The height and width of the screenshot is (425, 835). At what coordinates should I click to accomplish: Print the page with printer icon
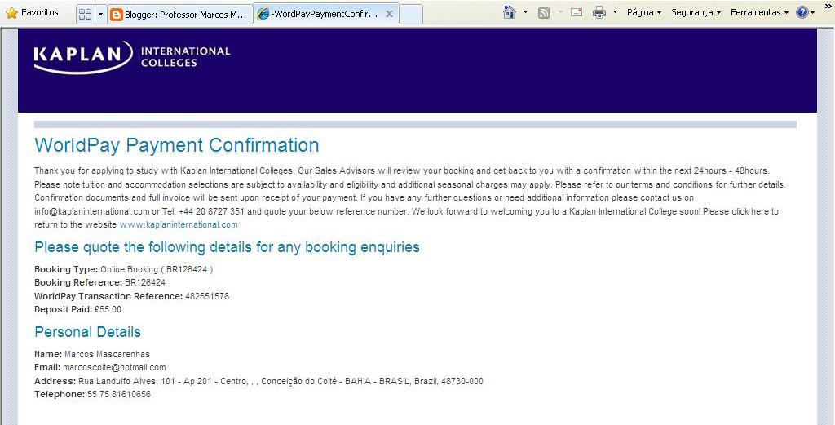click(599, 12)
